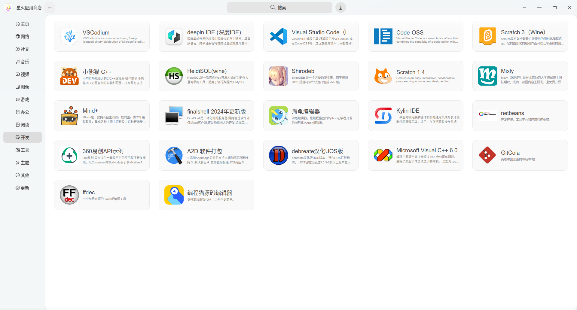Image resolution: width=577 pixels, height=310 pixels.
Task: Select the HeidiSQL(wine) title text
Action: 207,71
